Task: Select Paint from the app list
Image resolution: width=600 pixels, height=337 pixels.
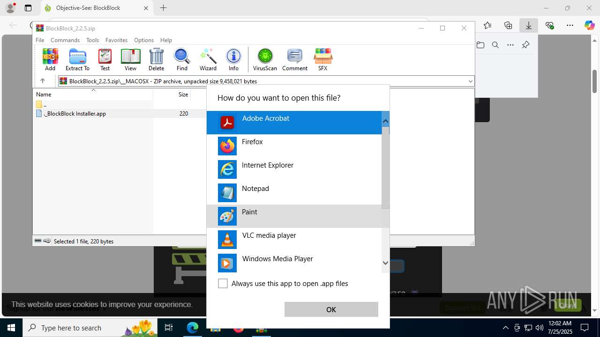Action: (294, 216)
